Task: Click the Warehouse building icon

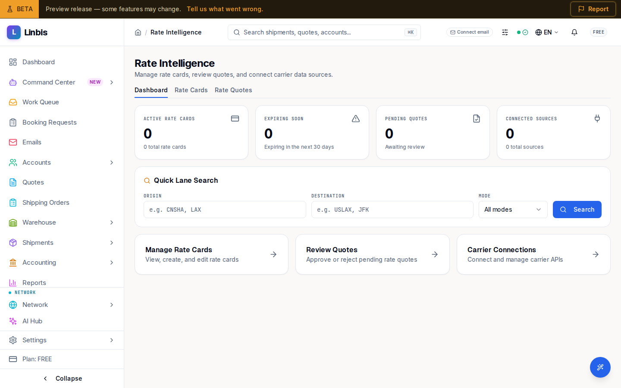Action: pos(13,222)
